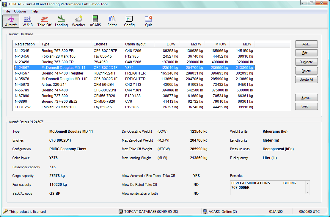Click the license key icon in status bar

[5, 211]
